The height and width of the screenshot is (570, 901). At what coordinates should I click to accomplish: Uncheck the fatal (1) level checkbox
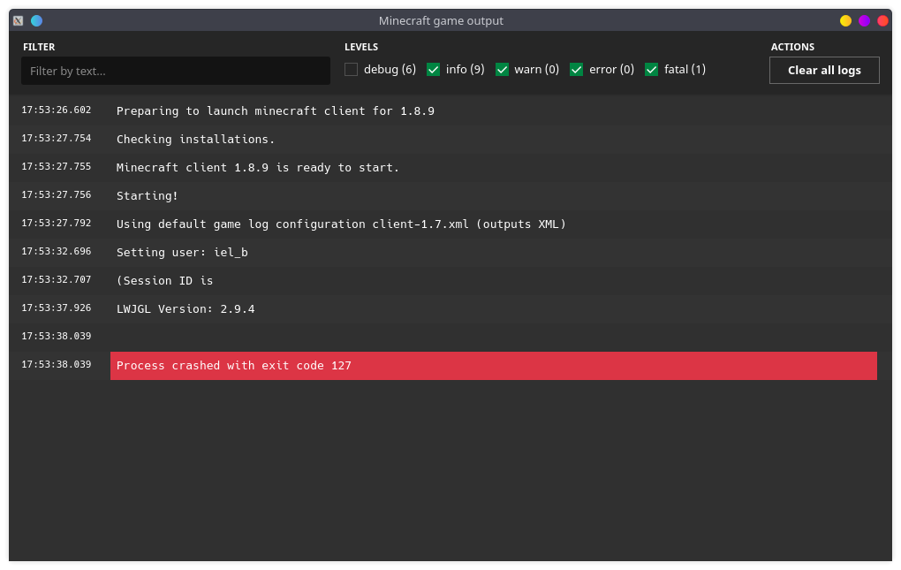coord(652,70)
